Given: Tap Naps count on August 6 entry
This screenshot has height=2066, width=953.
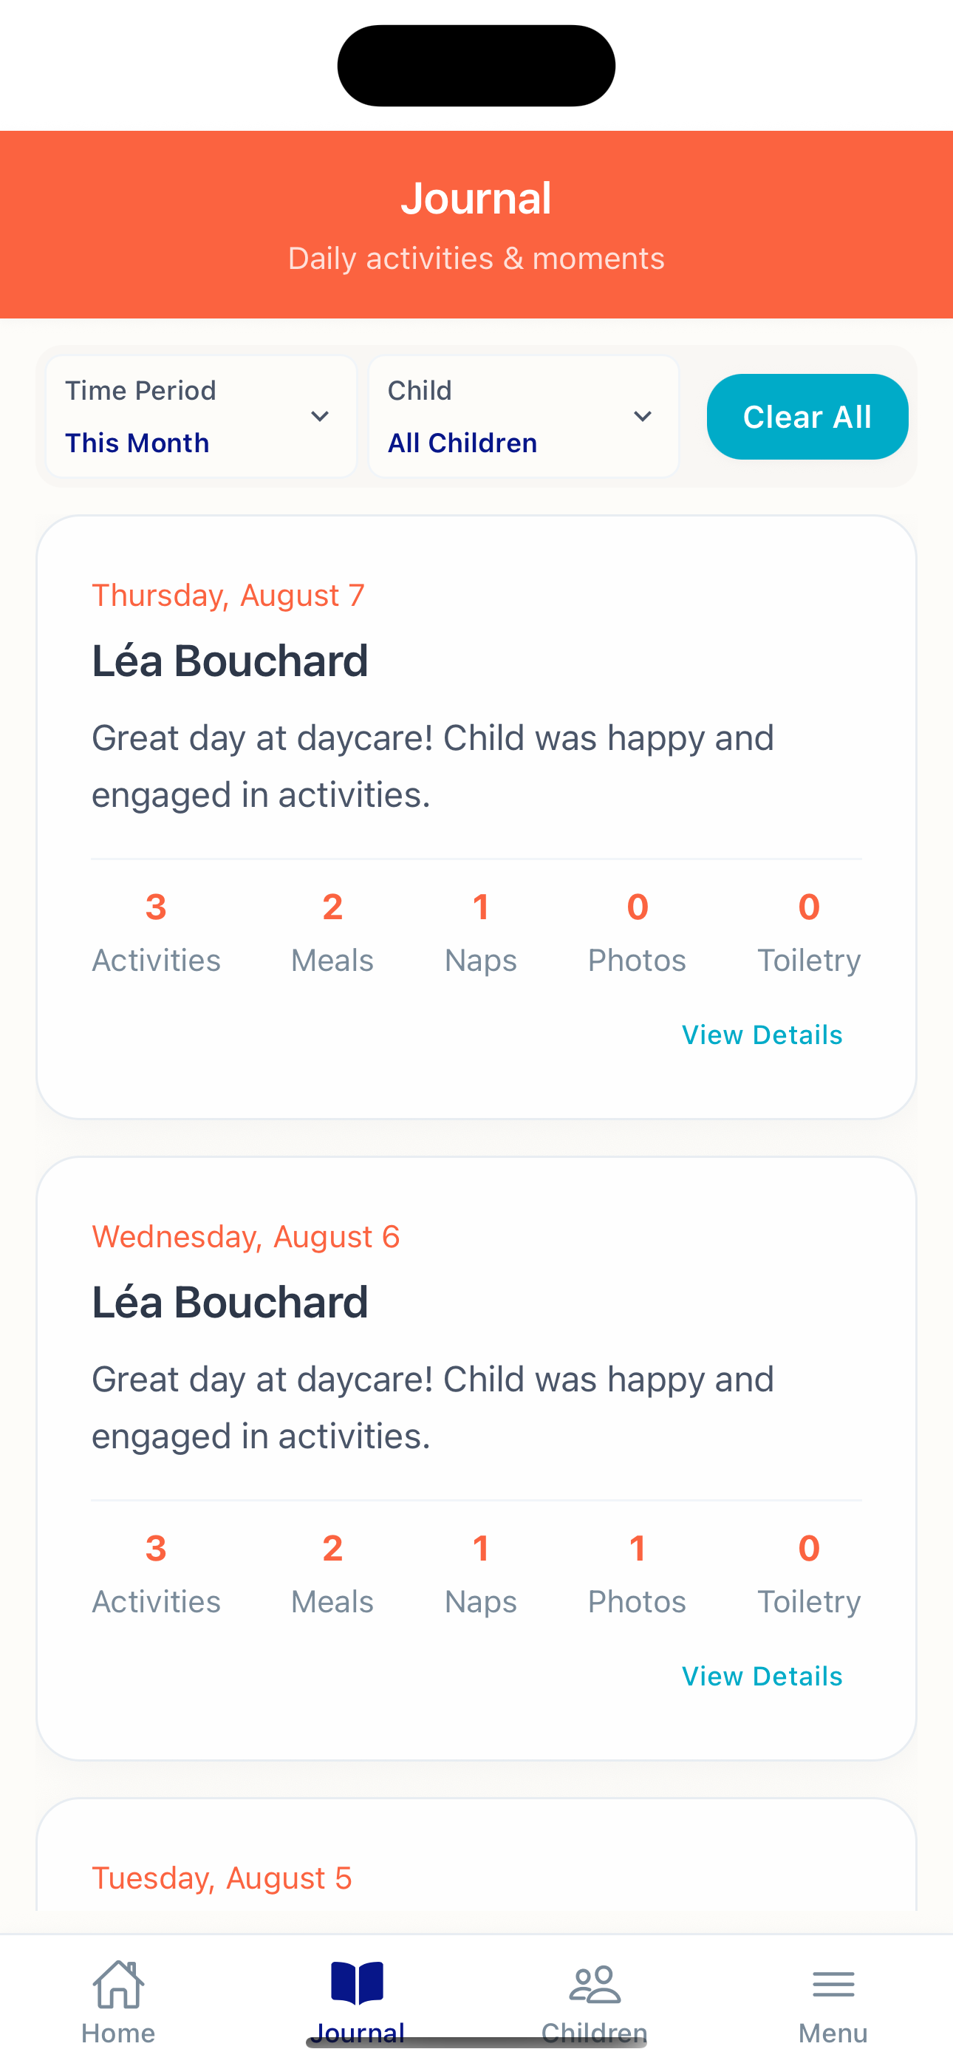Looking at the screenshot, I should 480,1572.
